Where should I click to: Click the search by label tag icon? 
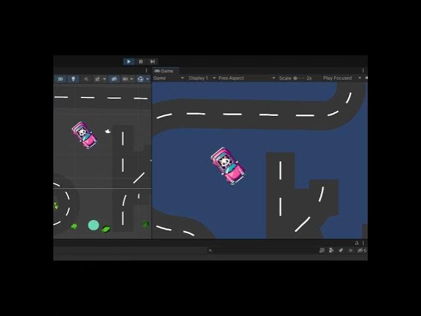click(x=341, y=250)
